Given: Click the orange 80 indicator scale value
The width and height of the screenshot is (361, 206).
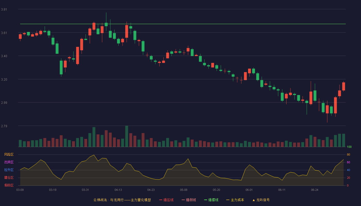Looking at the screenshot, I should 348,154.
